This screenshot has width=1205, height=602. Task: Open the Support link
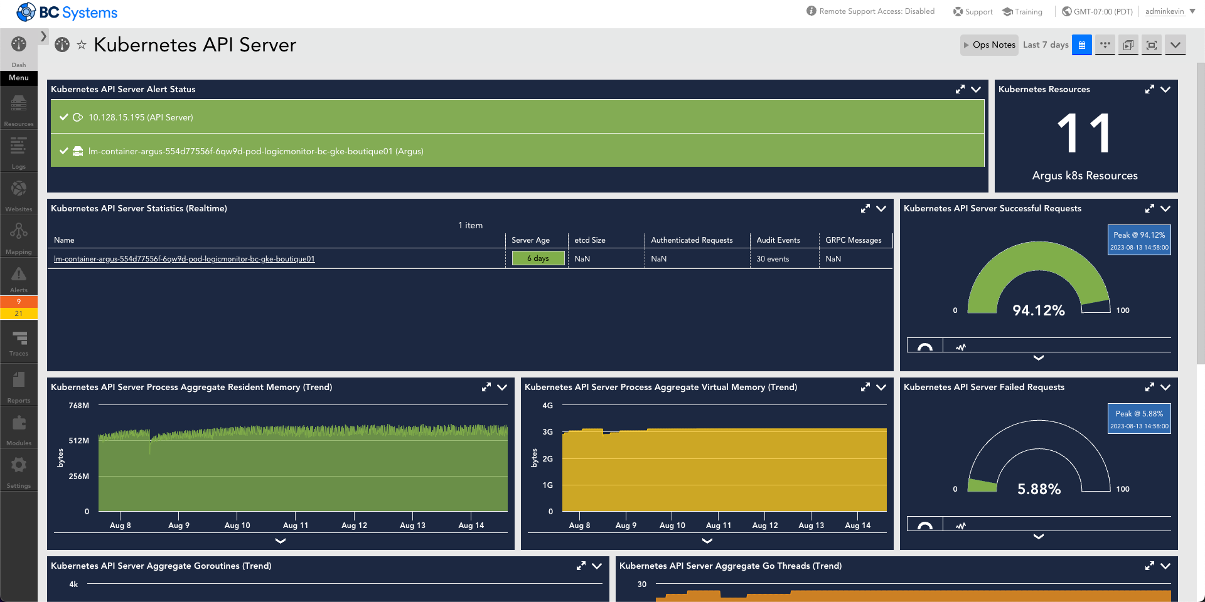coord(973,11)
